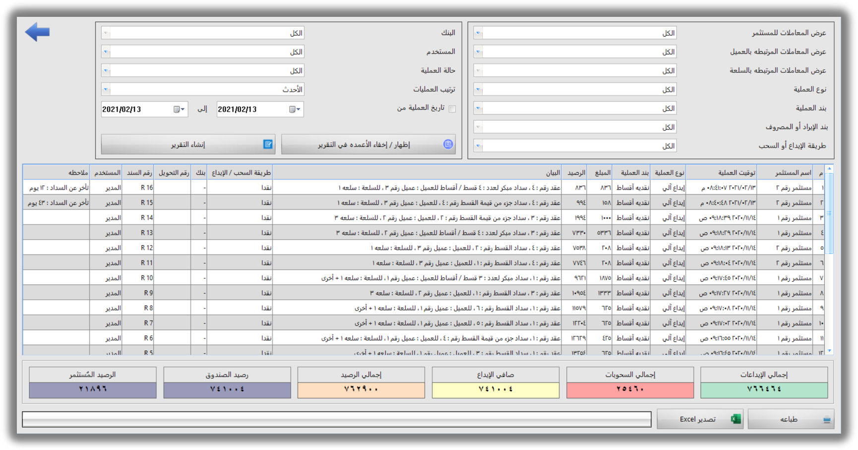Click the رقم السند column header

[138, 173]
